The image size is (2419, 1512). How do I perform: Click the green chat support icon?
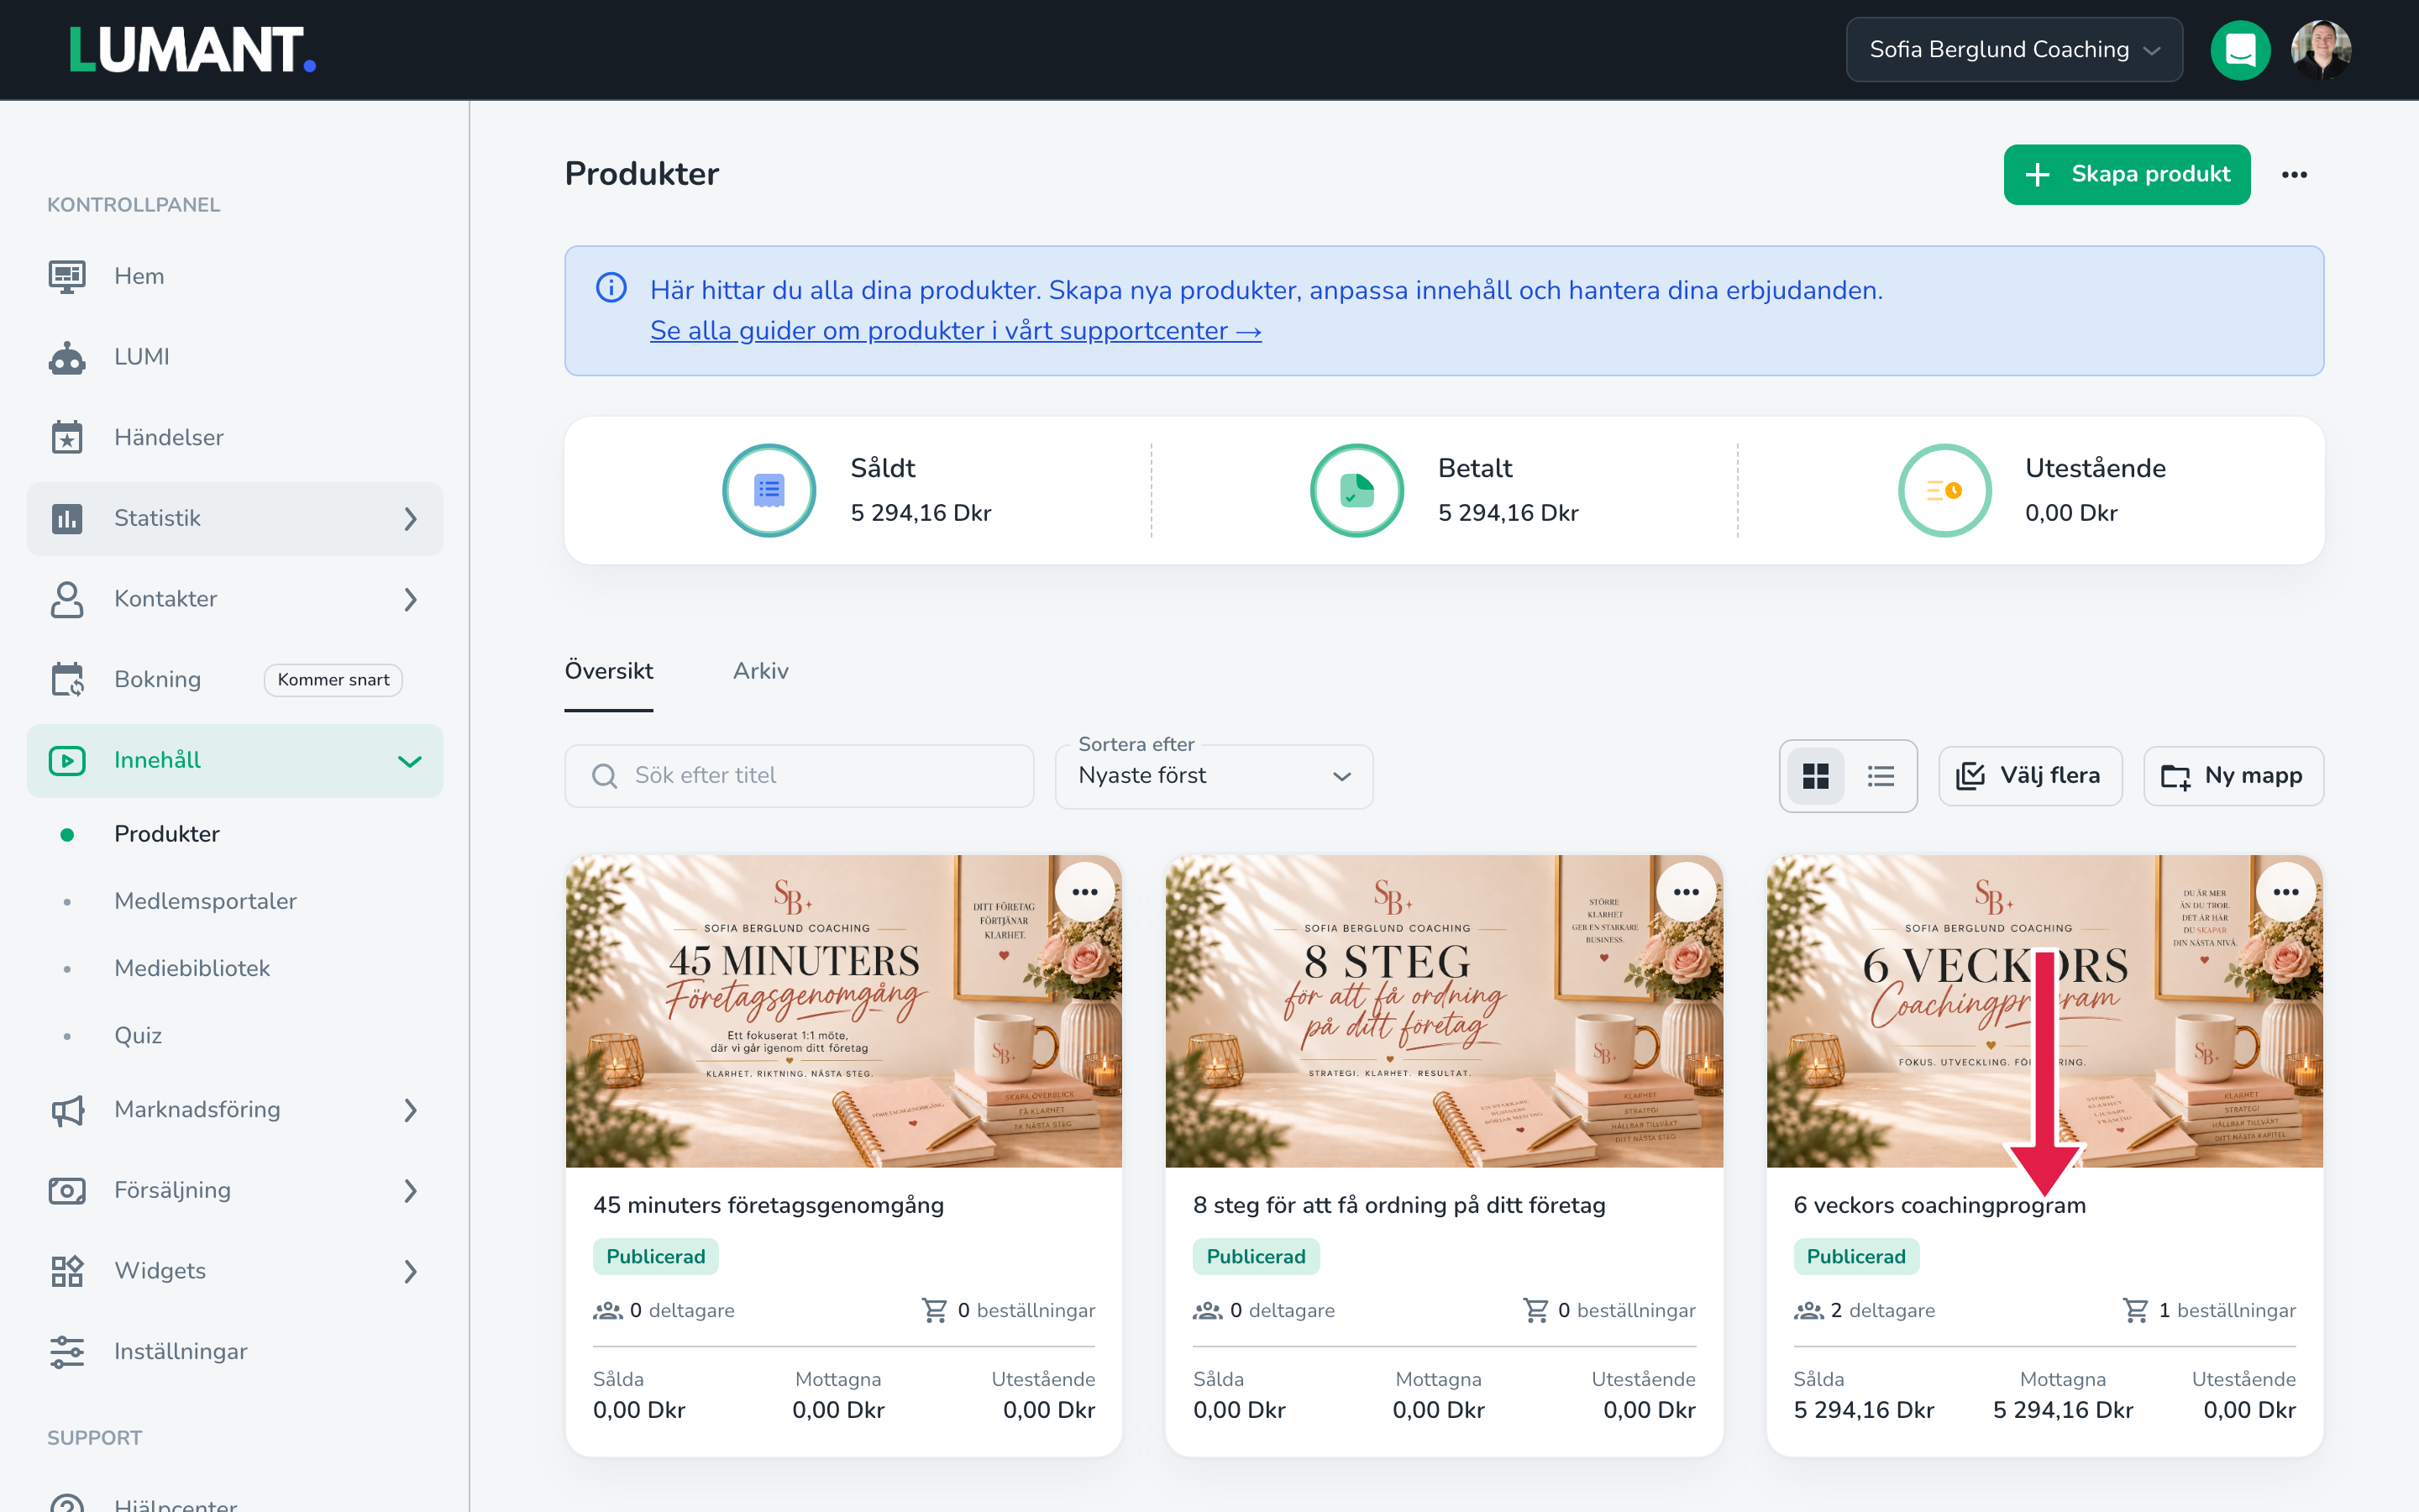(2239, 50)
